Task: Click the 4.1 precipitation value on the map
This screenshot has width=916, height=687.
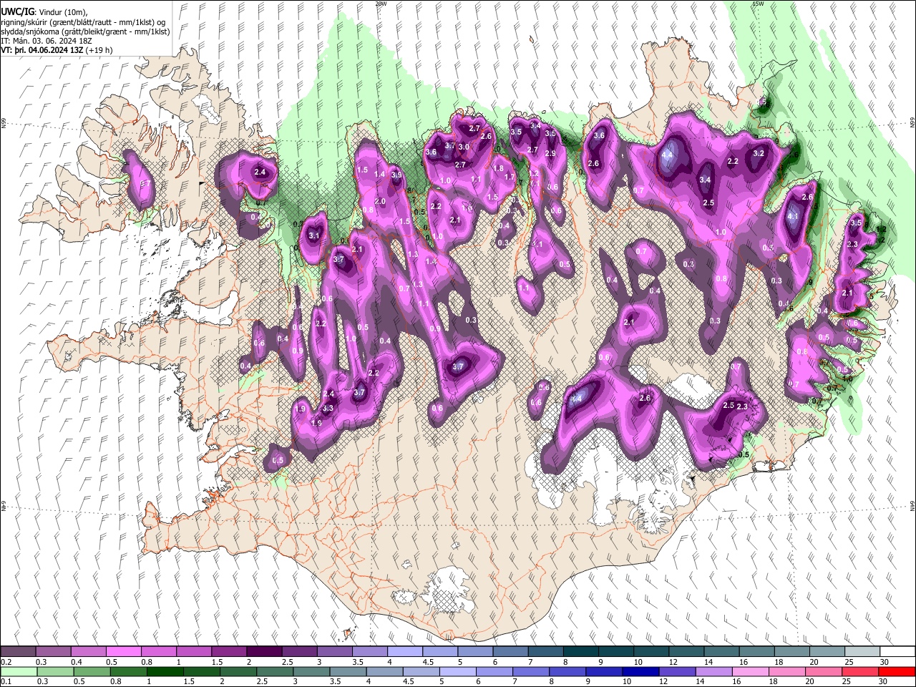Action: 792,216
